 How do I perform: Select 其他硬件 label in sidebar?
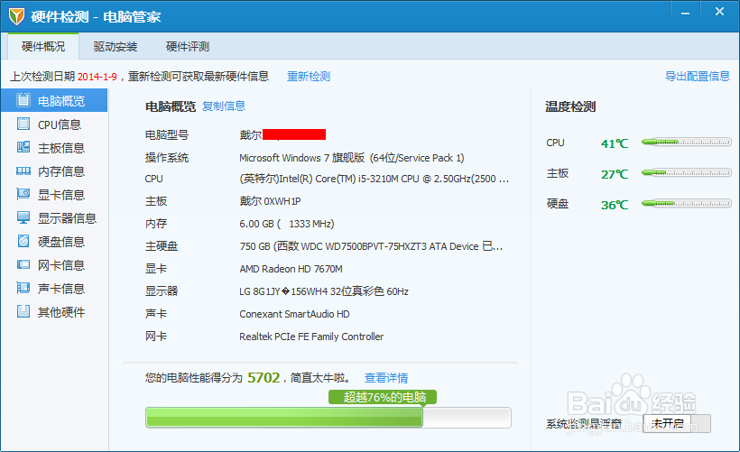point(61,312)
